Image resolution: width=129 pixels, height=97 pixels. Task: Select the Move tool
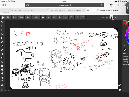2,22
